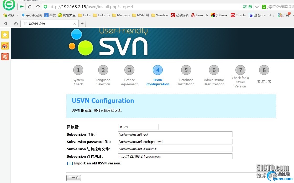Image resolution: width=294 pixels, height=183 pixels.
Task: Expand the dropdown arrow next to 收藏
Action: tap(18, 15)
